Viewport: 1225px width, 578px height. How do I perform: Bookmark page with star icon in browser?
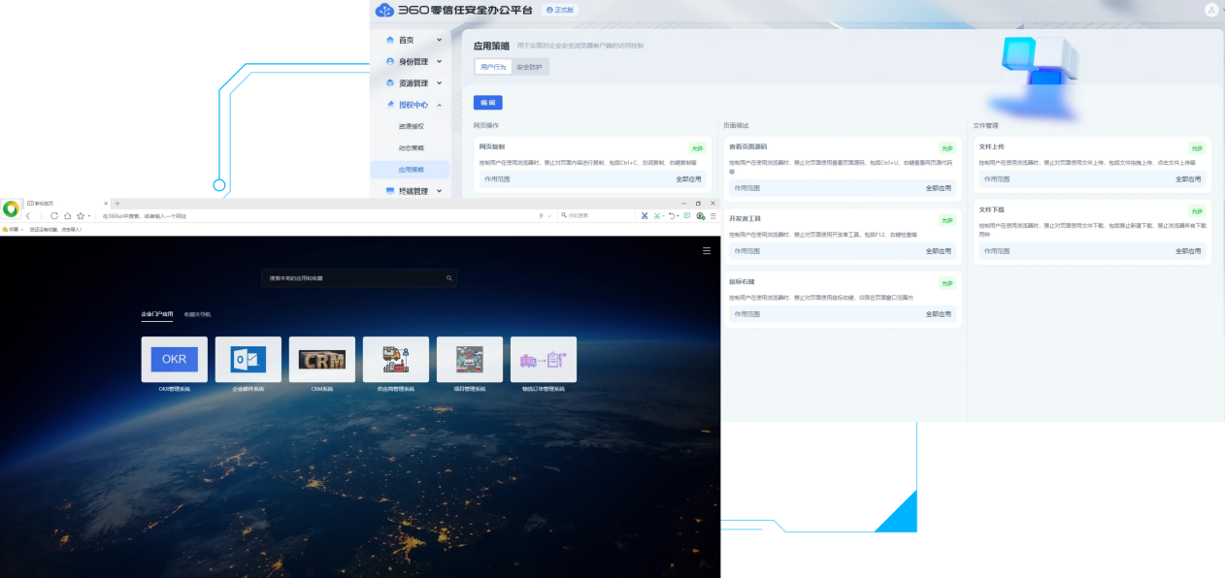point(81,215)
